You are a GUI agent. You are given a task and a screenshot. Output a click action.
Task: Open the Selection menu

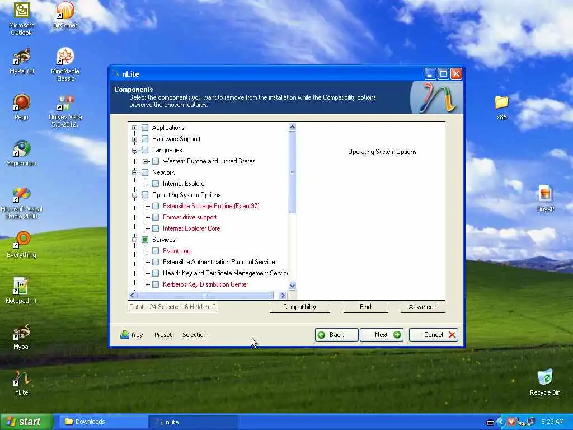194,335
